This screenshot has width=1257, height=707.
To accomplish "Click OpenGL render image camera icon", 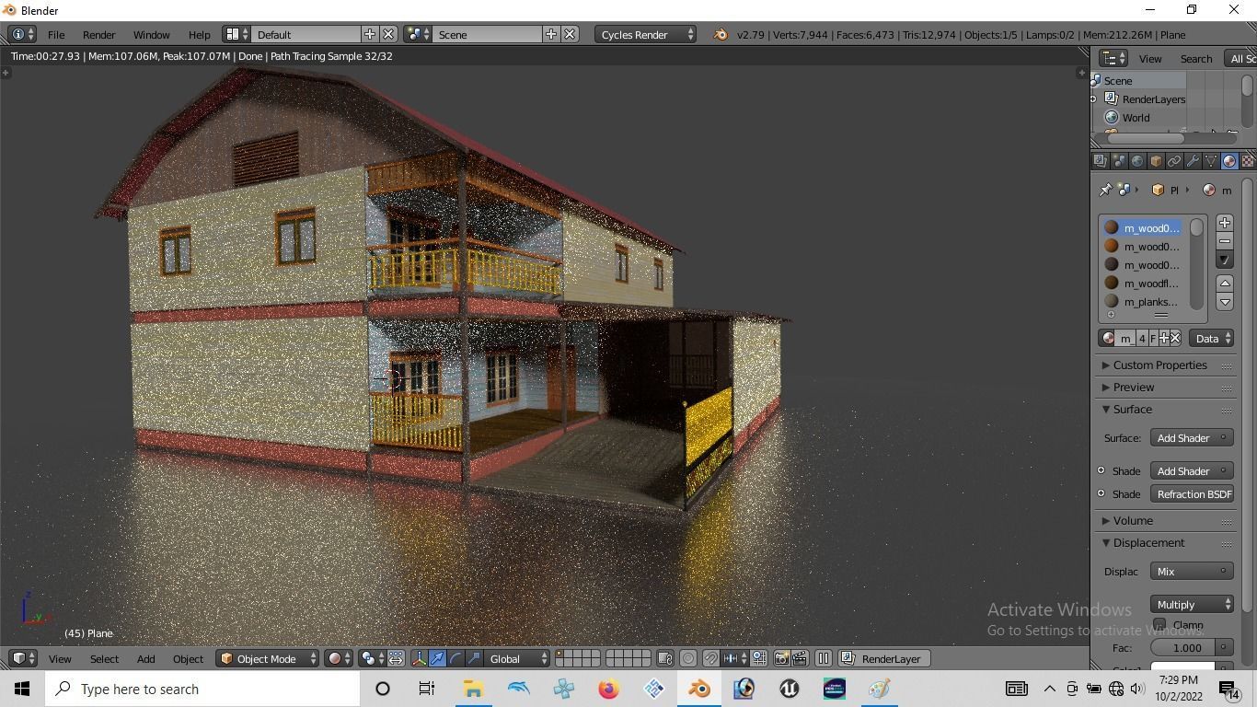I will [x=781, y=659].
